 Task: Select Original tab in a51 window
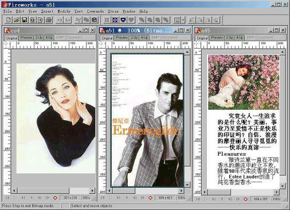point(107,38)
